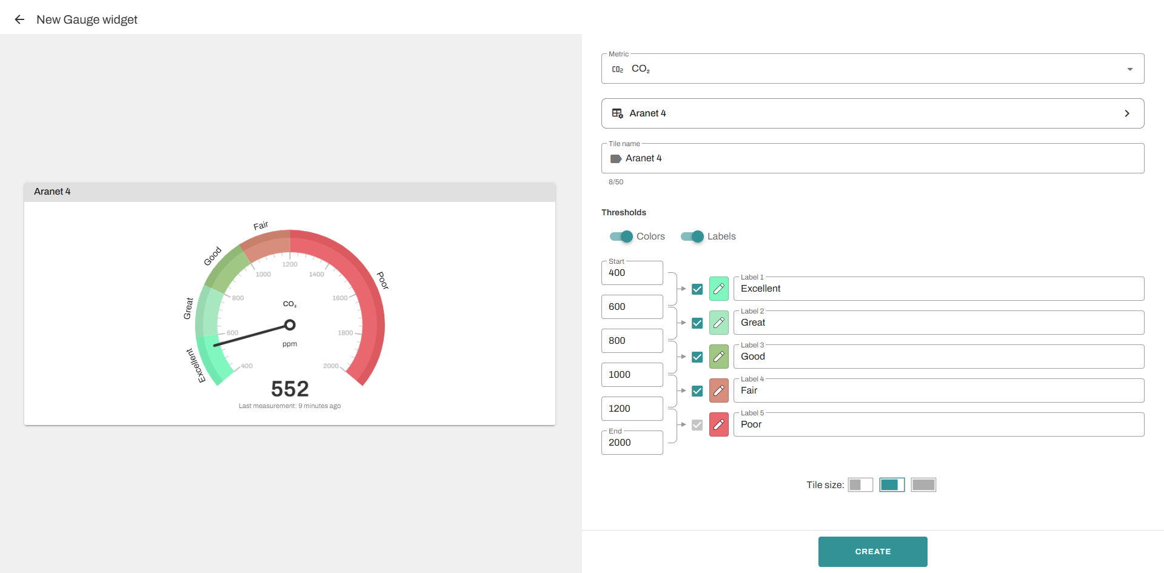1164x573 pixels.
Task: Expand the Aranet 4 device selector
Action: (872, 113)
